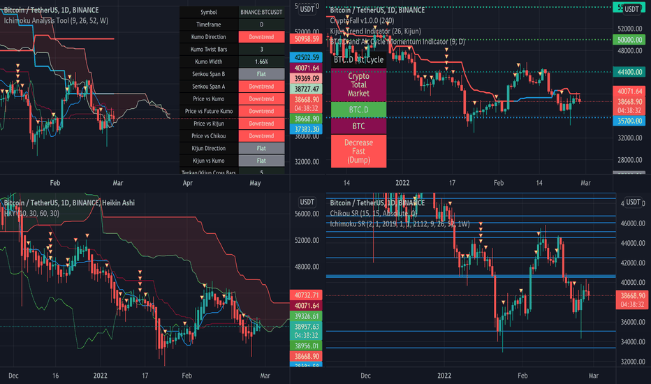
Task: Click Downtrend cell in Price vs Chikou row
Action: pyautogui.click(x=261, y=135)
